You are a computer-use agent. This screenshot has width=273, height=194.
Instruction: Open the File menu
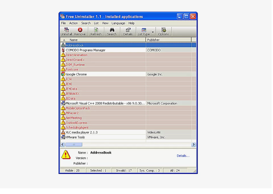[x=63, y=23]
